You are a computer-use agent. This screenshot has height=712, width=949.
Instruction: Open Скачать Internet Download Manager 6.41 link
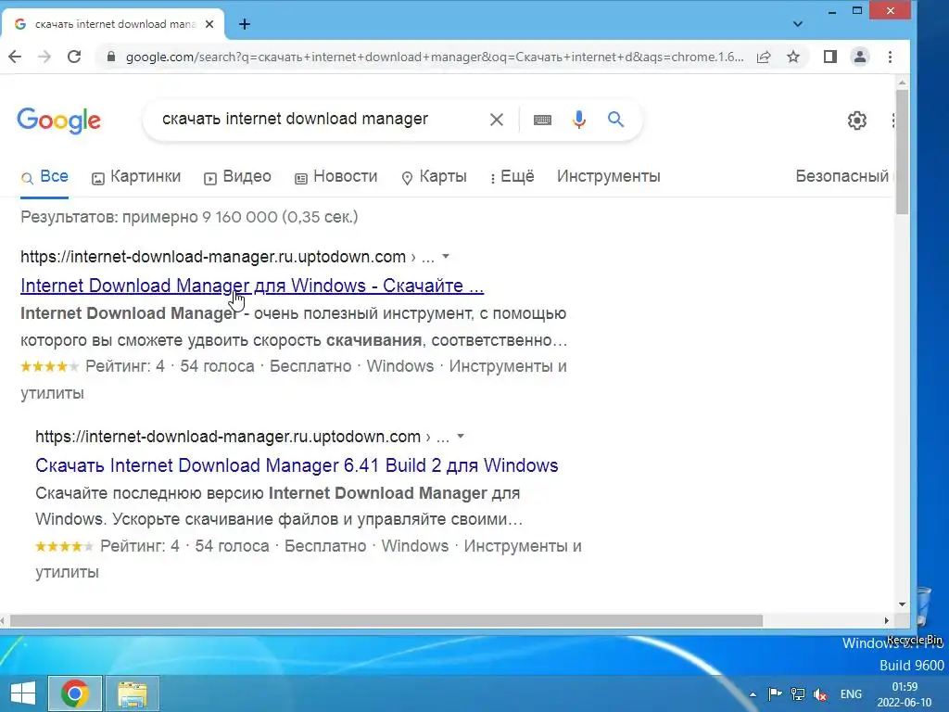pyautogui.click(x=297, y=465)
